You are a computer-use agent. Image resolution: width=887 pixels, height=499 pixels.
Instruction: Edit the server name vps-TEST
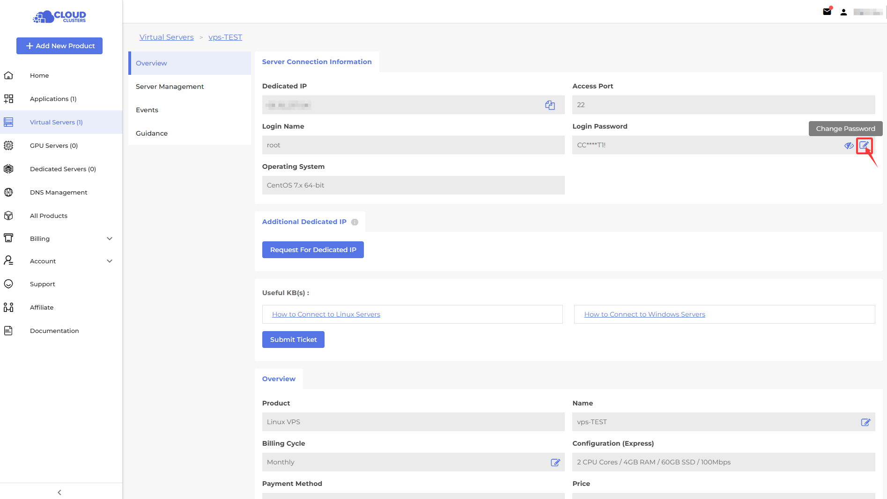(865, 422)
